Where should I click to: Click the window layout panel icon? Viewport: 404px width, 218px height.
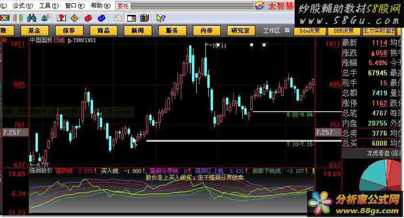[131, 18]
